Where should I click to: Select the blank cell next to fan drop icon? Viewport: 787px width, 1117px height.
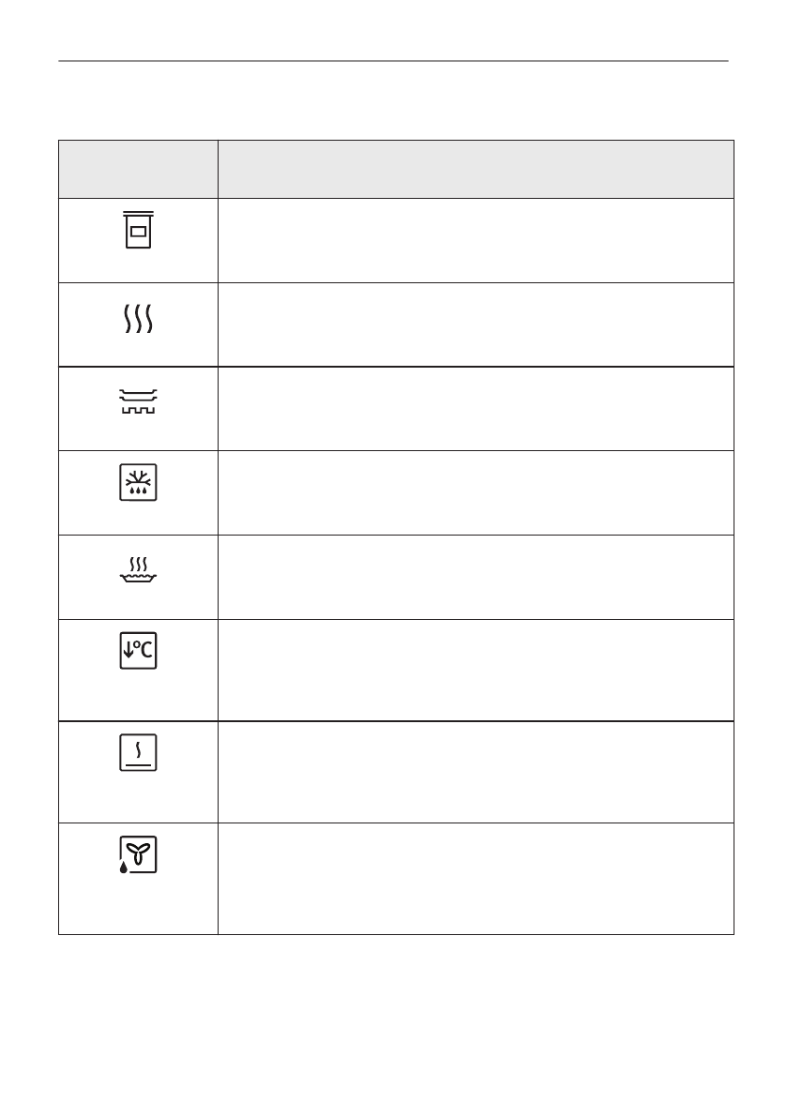click(475, 879)
